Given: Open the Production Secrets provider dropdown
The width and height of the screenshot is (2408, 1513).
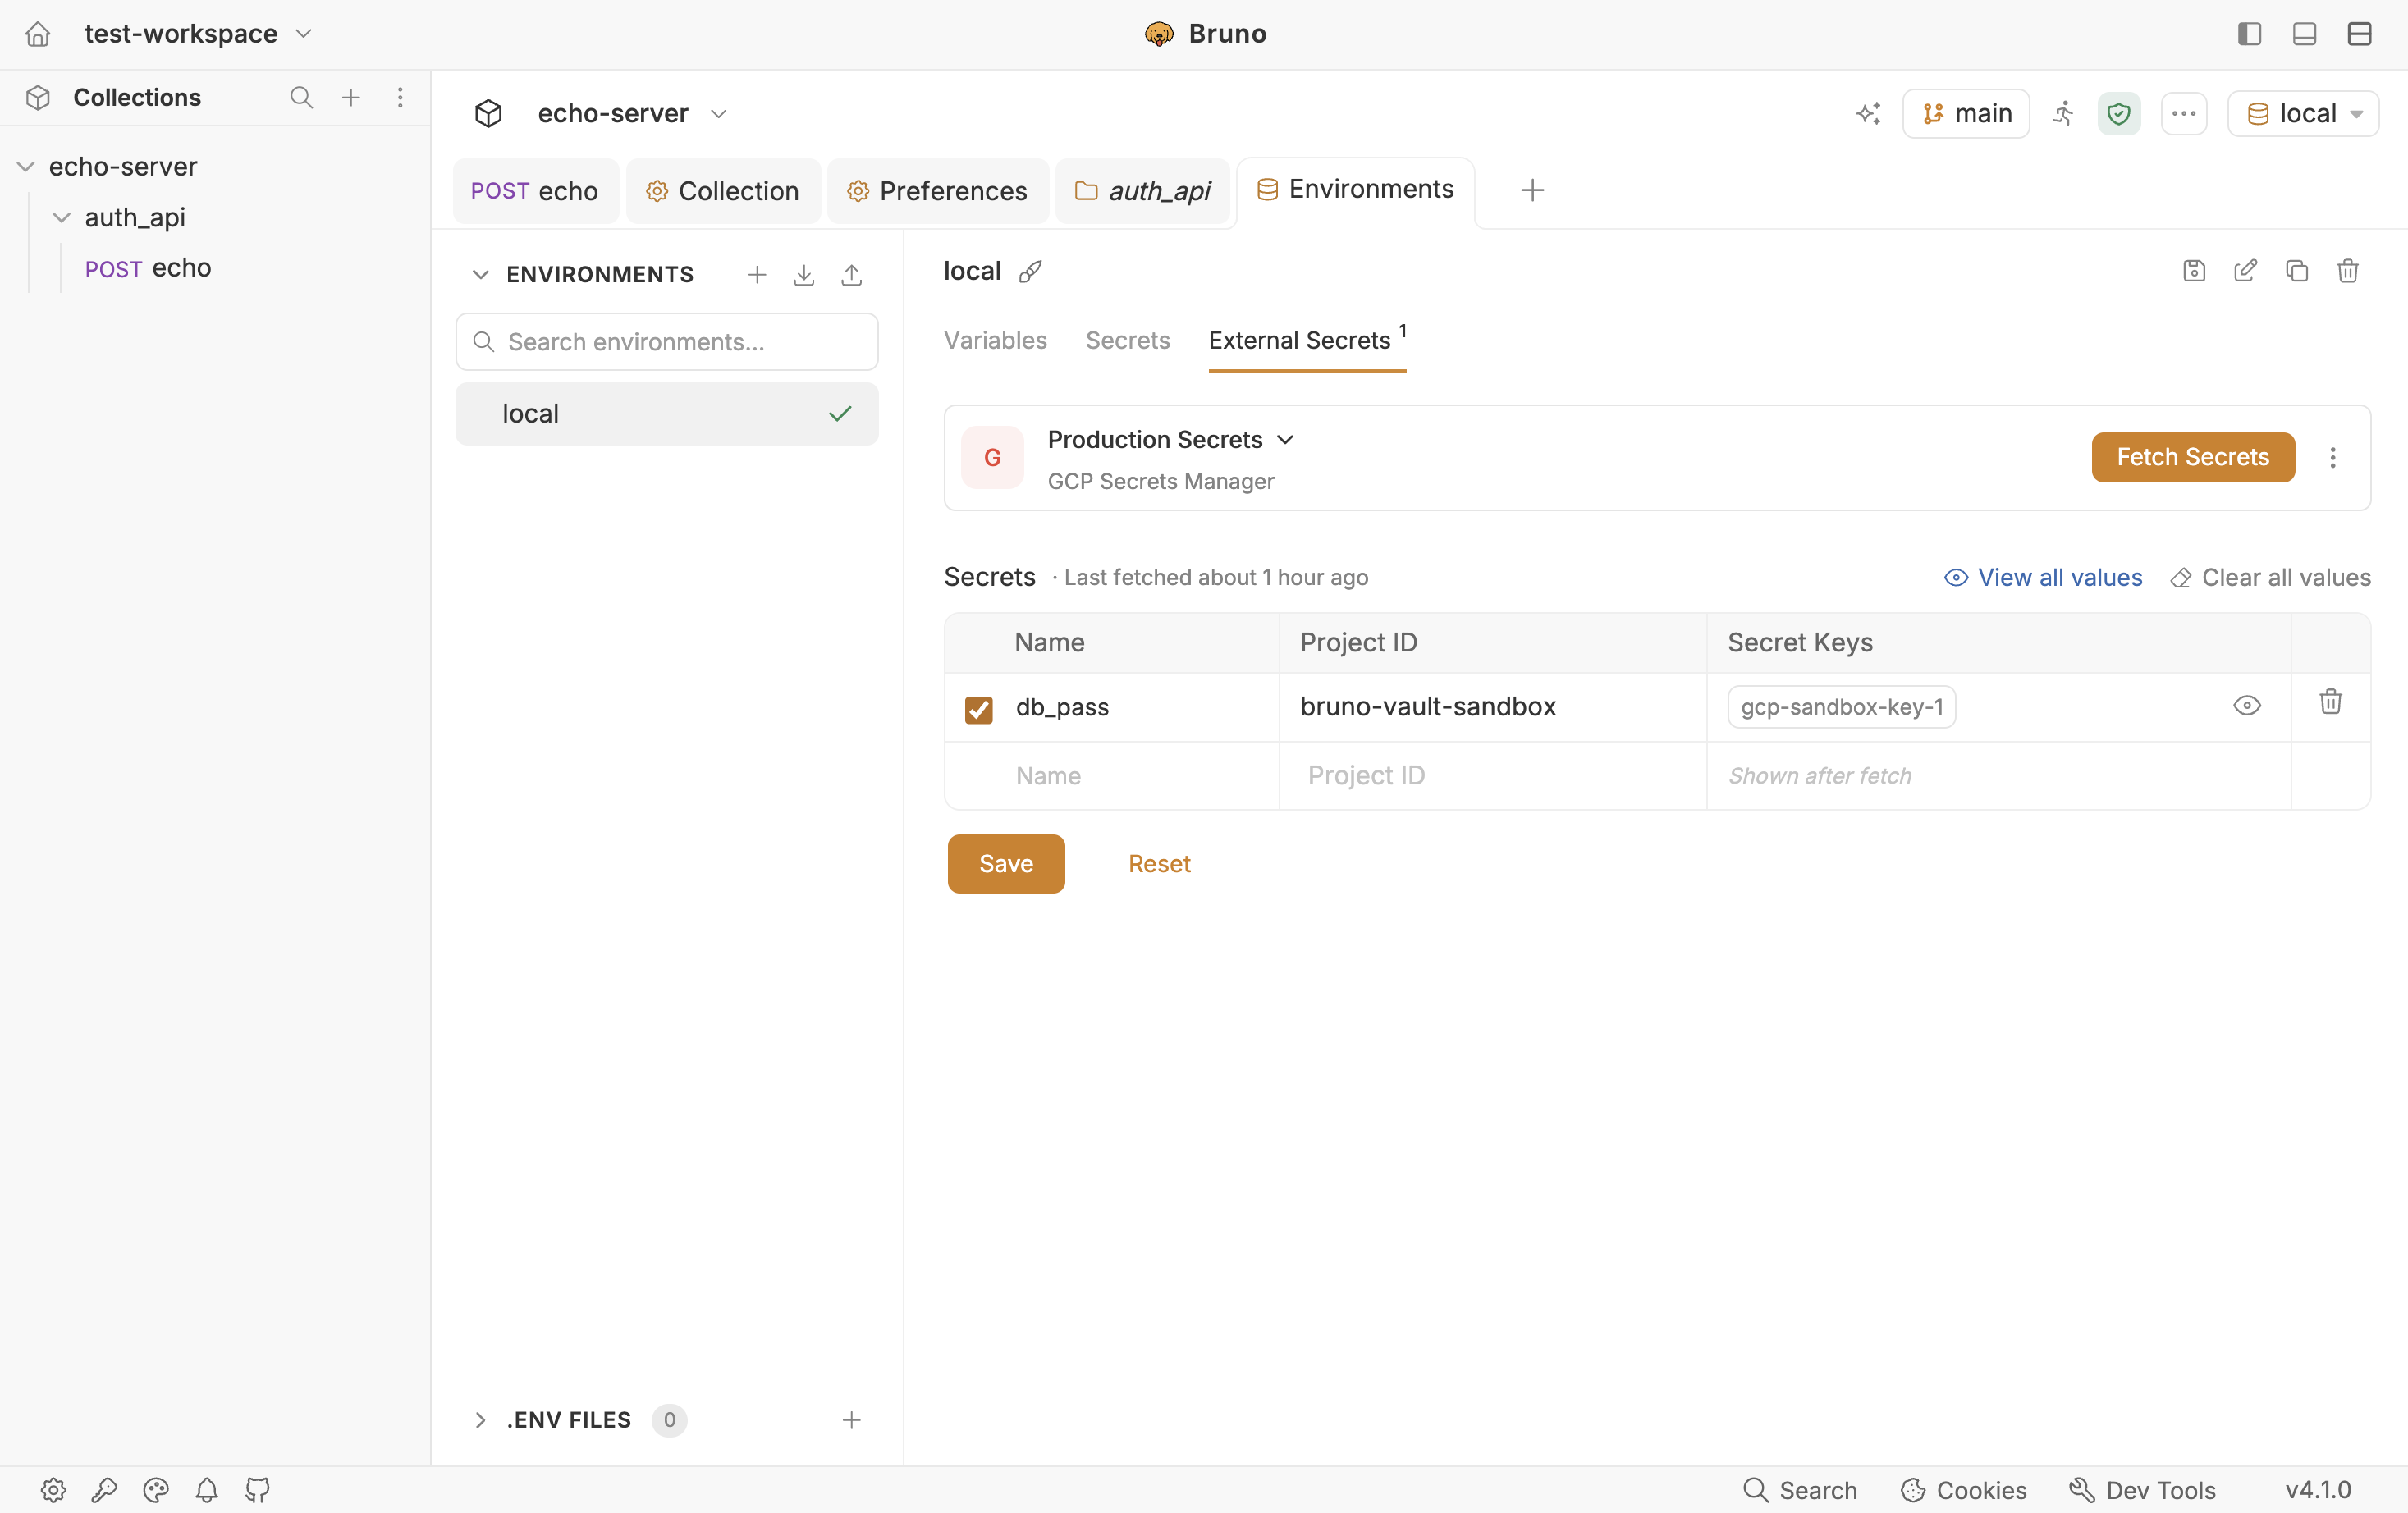Looking at the screenshot, I should [1171, 439].
